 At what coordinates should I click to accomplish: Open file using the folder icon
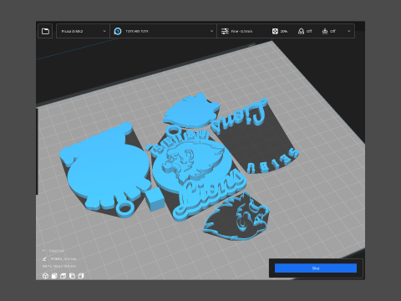click(x=45, y=31)
